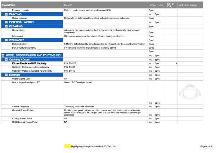Select the Oyster Lights LED row
The width and height of the screenshot is (216, 153).
tap(102, 79)
